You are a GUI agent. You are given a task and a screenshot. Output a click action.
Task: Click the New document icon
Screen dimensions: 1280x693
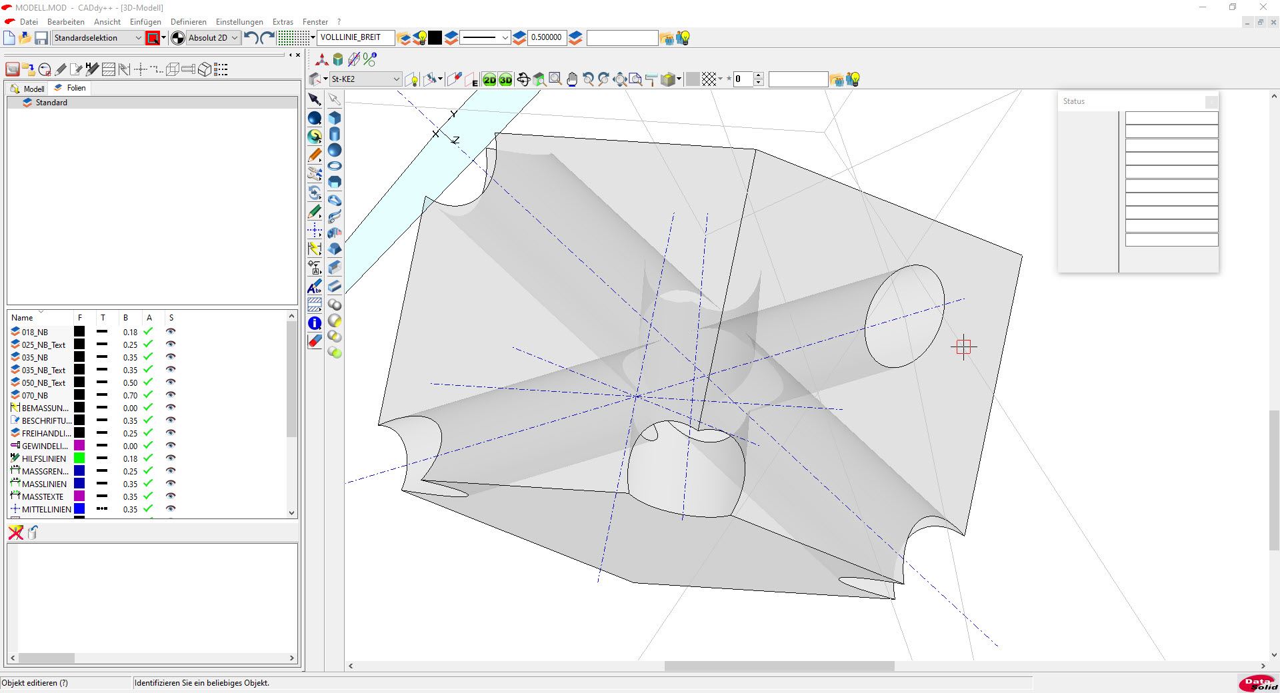[9, 38]
